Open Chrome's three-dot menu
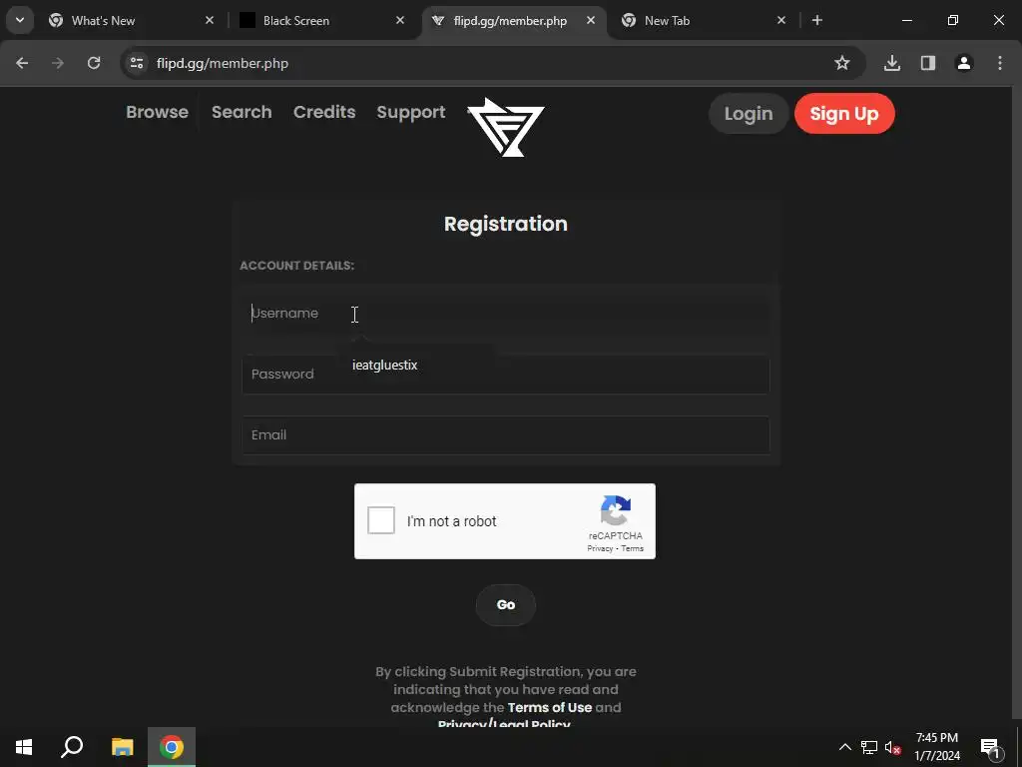Screen dimensions: 1022x767 pyautogui.click(x=999, y=63)
